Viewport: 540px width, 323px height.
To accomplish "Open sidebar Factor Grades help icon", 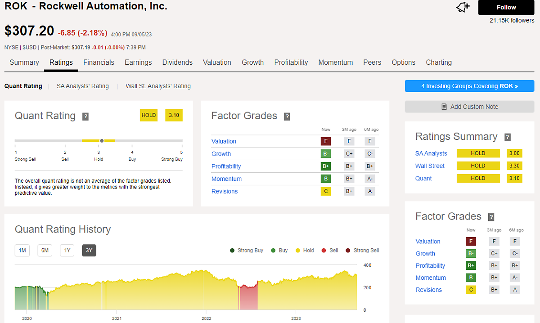I will click(x=491, y=217).
